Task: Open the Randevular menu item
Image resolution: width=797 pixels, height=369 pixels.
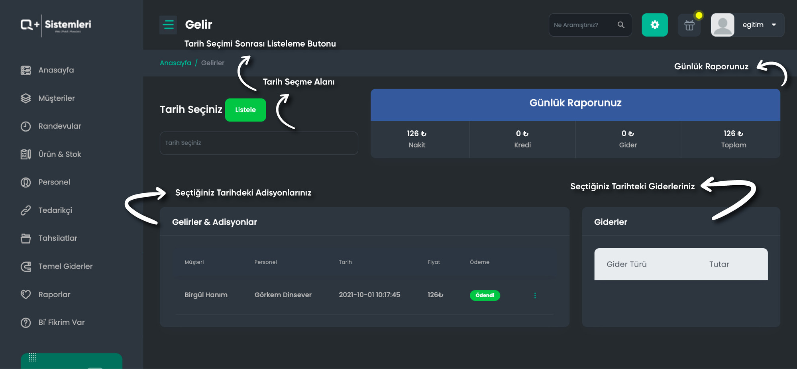Action: coord(60,126)
